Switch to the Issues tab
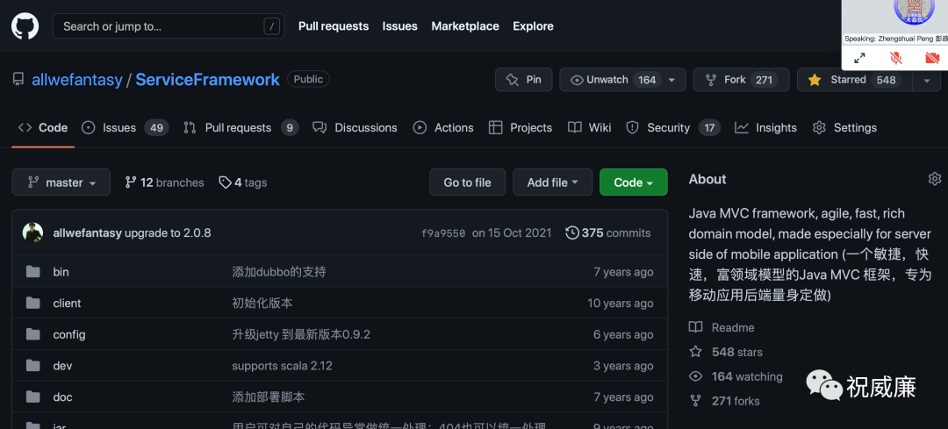The image size is (948, 429). [x=126, y=127]
